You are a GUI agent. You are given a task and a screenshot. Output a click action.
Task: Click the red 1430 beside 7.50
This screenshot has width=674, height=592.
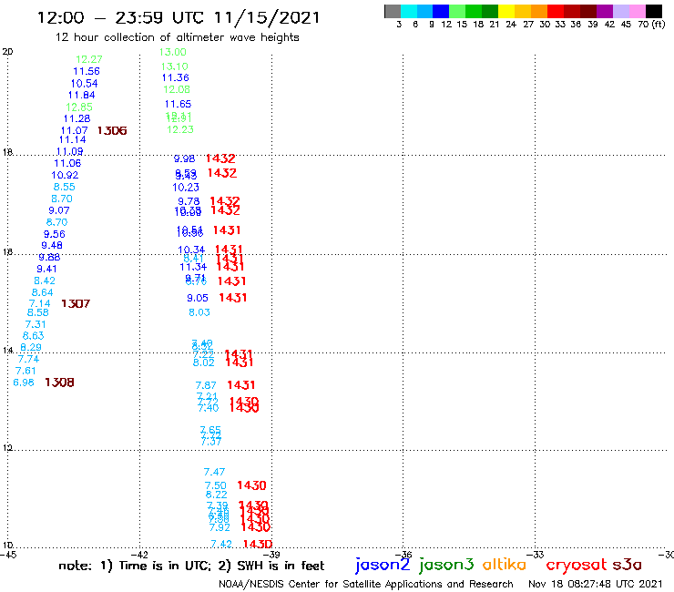tap(252, 485)
